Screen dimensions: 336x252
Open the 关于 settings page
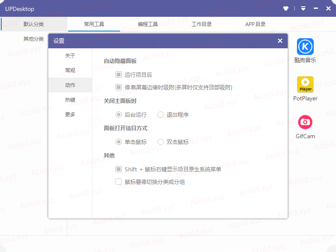(x=70, y=56)
